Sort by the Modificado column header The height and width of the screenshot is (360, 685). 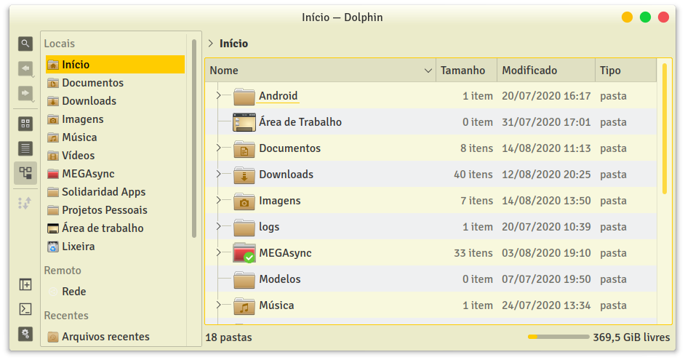coord(546,71)
